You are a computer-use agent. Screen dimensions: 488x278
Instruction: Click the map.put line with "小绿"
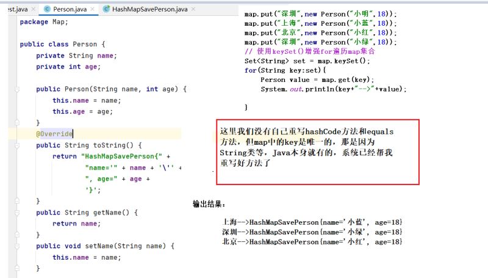tap(321, 42)
